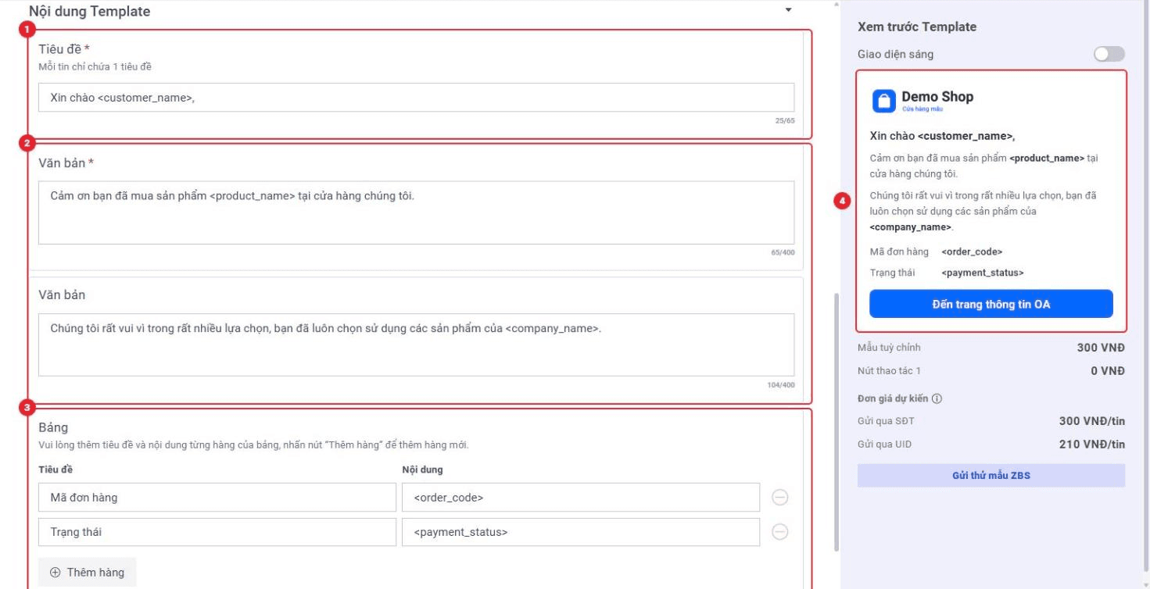1150x589 pixels.
Task: Edit the first Văn bản textarea about product_name
Action: 416,212
